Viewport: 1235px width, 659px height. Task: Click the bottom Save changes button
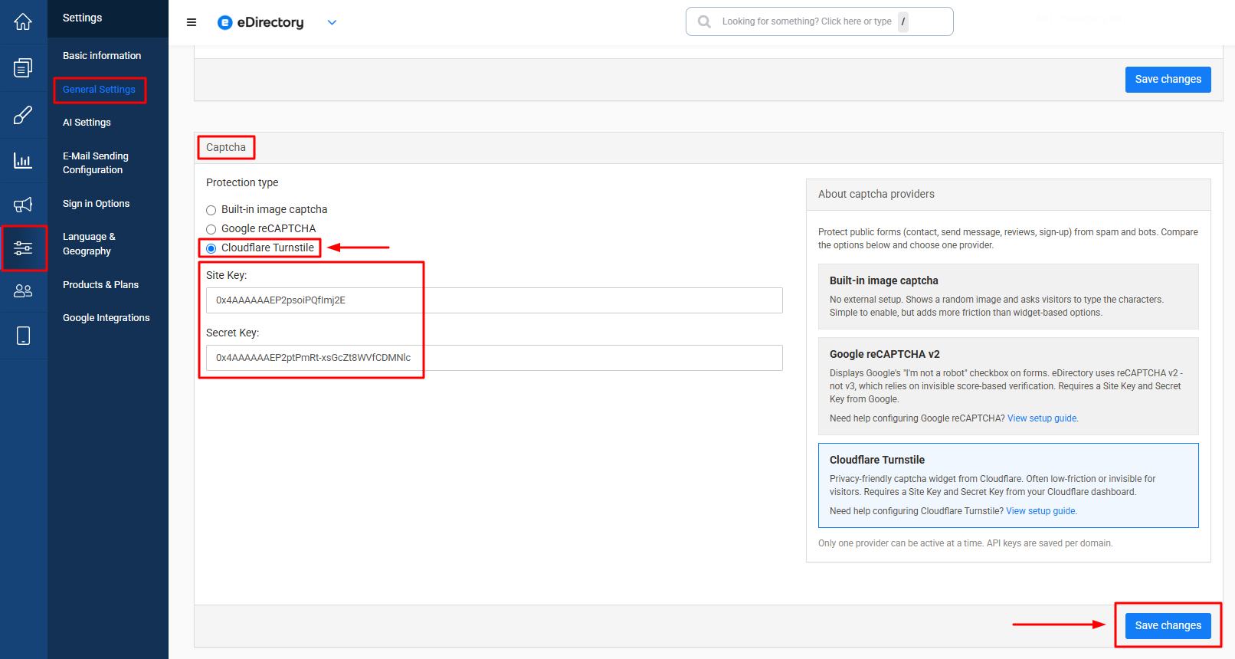pos(1168,626)
